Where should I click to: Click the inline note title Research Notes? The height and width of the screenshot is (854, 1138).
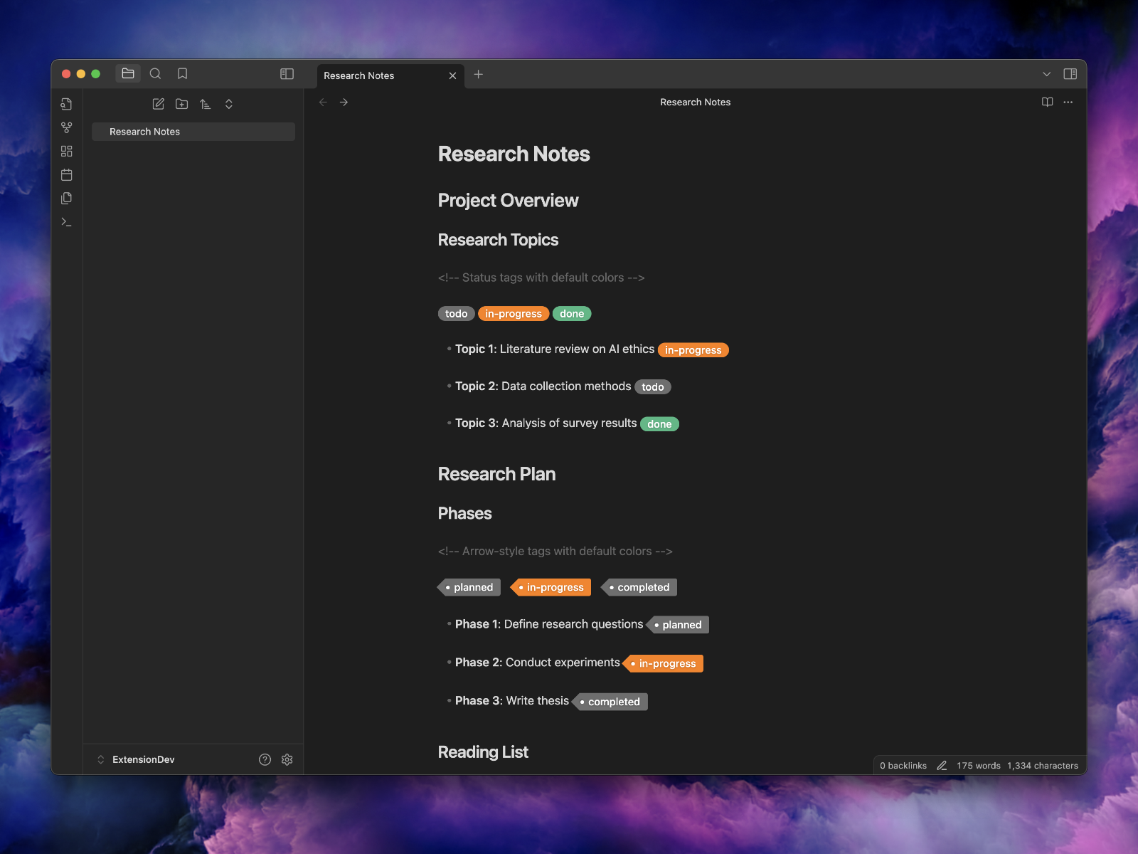coord(514,154)
